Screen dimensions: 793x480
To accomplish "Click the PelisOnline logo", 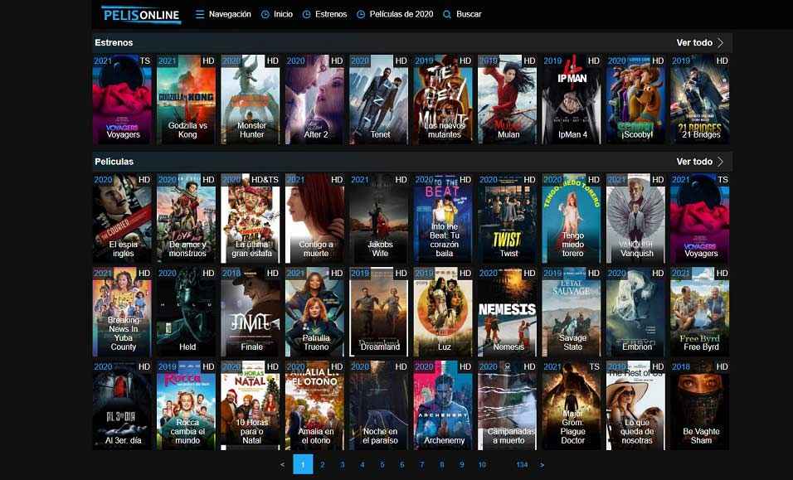I will tap(140, 15).
